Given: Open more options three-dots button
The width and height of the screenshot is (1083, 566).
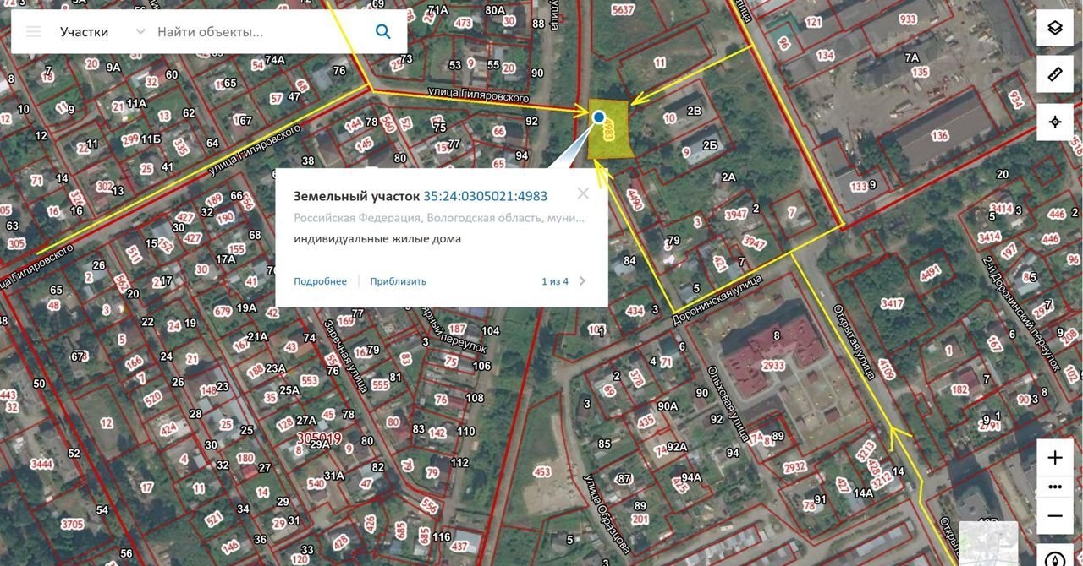Looking at the screenshot, I should point(1054,487).
